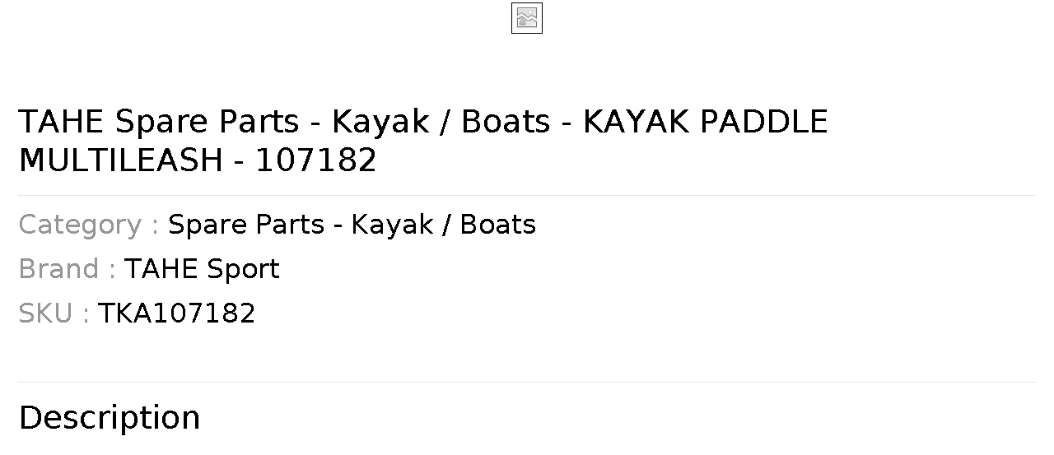Screen dimensions: 1054x455
Task: Click the word MULTILEASH in the title
Action: pyautogui.click(x=120, y=160)
